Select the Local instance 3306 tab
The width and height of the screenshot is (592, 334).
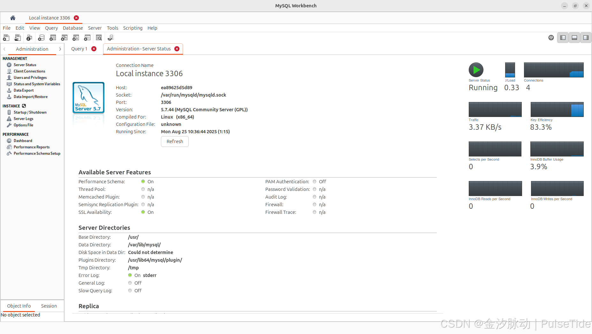49,18
